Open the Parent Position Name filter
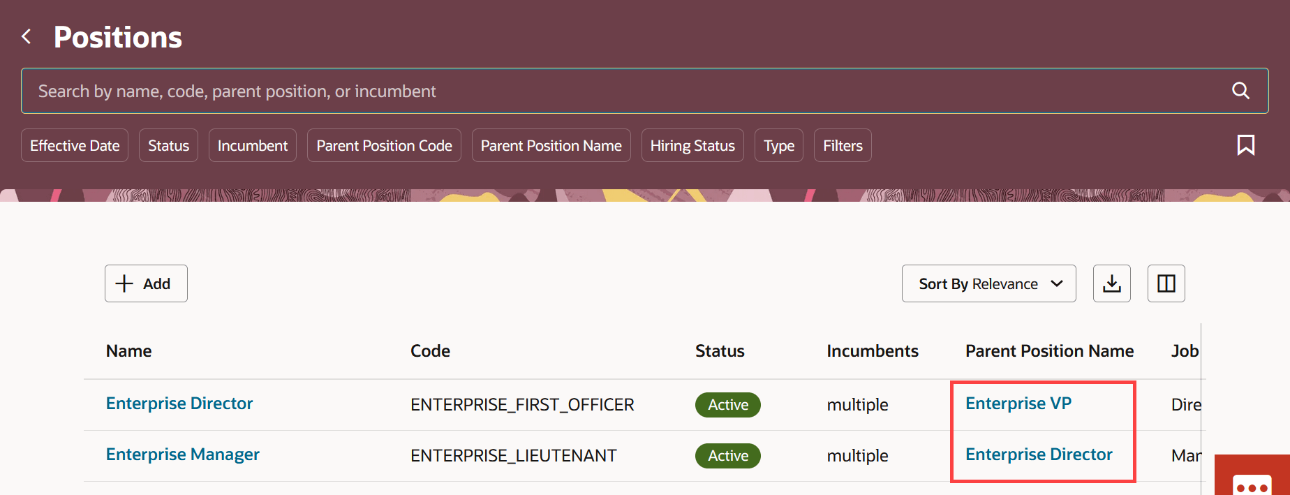 coord(551,145)
